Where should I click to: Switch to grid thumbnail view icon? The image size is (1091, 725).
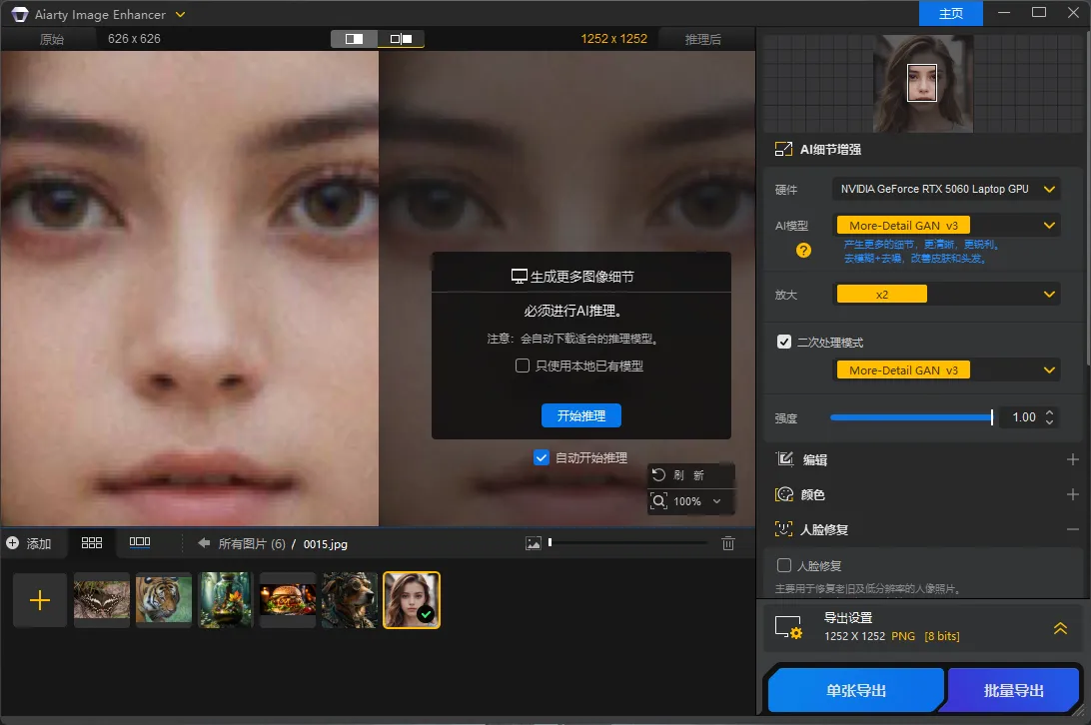tap(92, 542)
